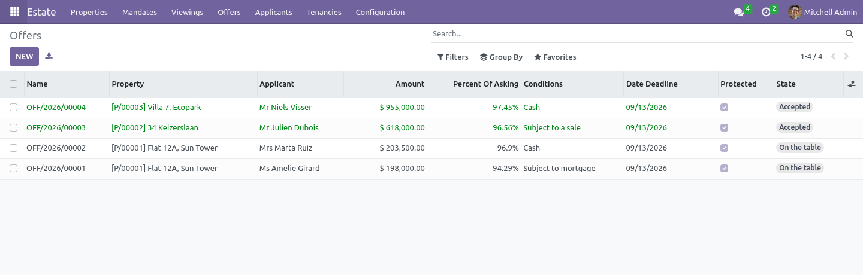The height and width of the screenshot is (275, 863).
Task: Click the Estate app title
Action: (41, 12)
